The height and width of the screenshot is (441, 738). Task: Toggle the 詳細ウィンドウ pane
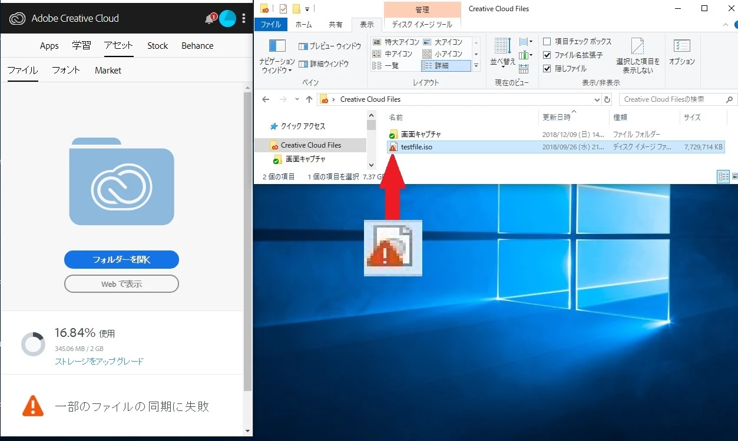tap(324, 64)
